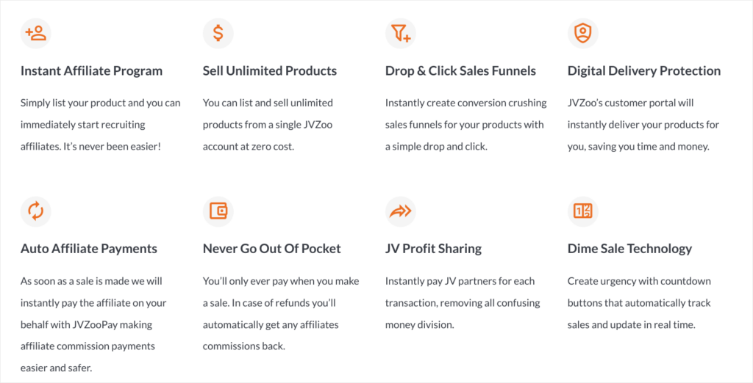Click the counter Dime Sale Technology icon

coord(583,211)
